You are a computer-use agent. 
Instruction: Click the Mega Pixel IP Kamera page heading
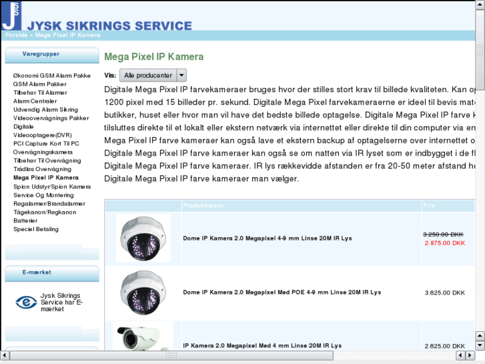[153, 57]
